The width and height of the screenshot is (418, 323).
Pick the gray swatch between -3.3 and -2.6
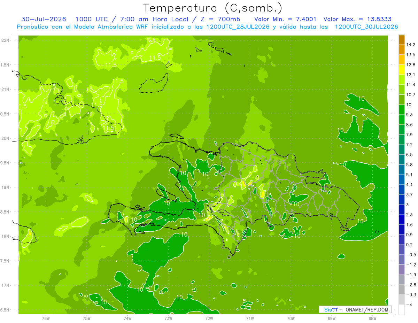click(x=402, y=290)
